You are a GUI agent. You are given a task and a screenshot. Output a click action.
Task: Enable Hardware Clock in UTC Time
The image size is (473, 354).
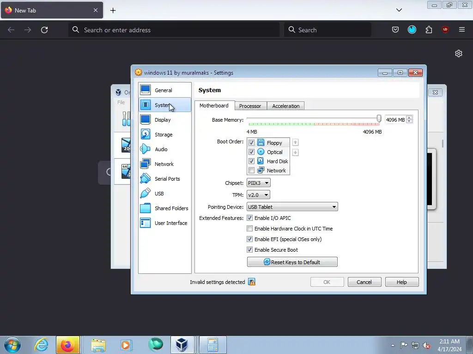pyautogui.click(x=250, y=229)
